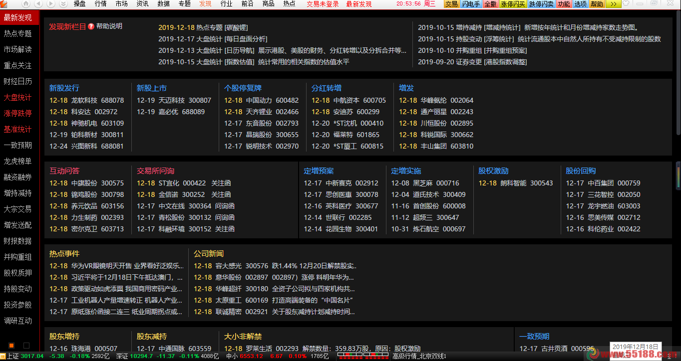This screenshot has width=681, height=361.
Task: Click the 全撤 cancel-all button
Action: 491,4
